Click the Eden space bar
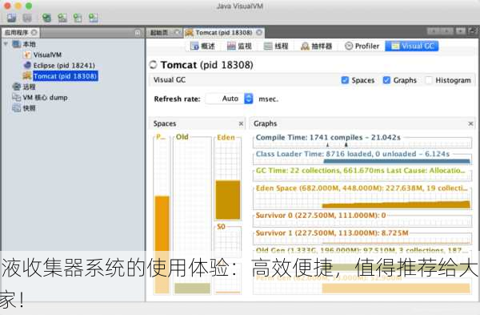The image size is (480, 315). [x=228, y=200]
